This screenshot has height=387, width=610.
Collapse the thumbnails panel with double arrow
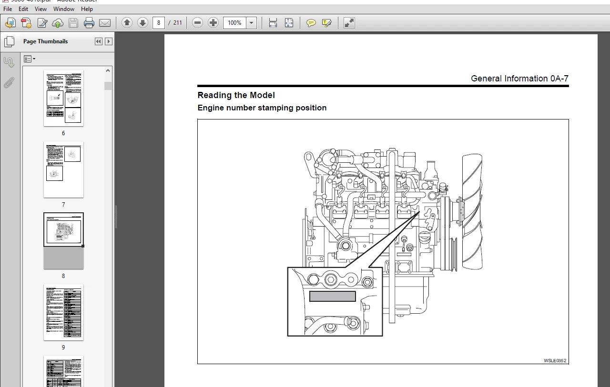99,41
